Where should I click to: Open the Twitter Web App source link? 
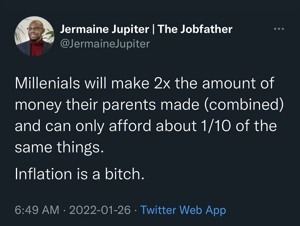pyautogui.click(x=183, y=210)
